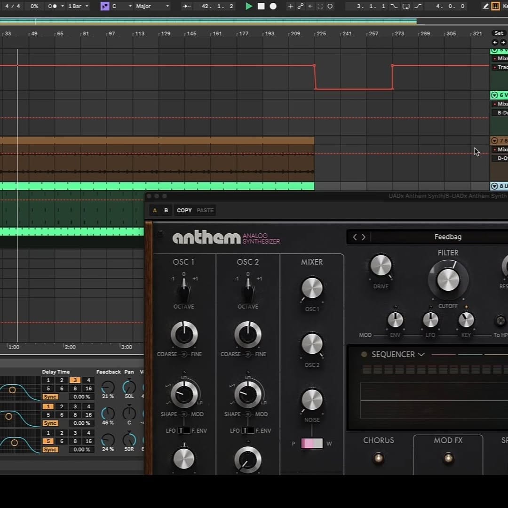Enable the MOD FX effect button
This screenshot has width=508, height=508.
tap(448, 458)
